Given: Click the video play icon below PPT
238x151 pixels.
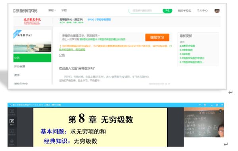Looking at the screenshot, I should pyautogui.click(x=12, y=132).
